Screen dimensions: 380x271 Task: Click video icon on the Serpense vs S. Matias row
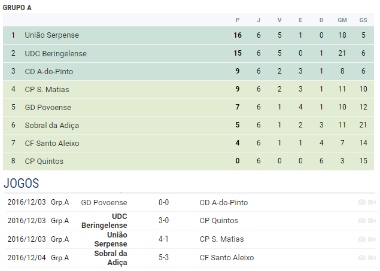point(372,239)
